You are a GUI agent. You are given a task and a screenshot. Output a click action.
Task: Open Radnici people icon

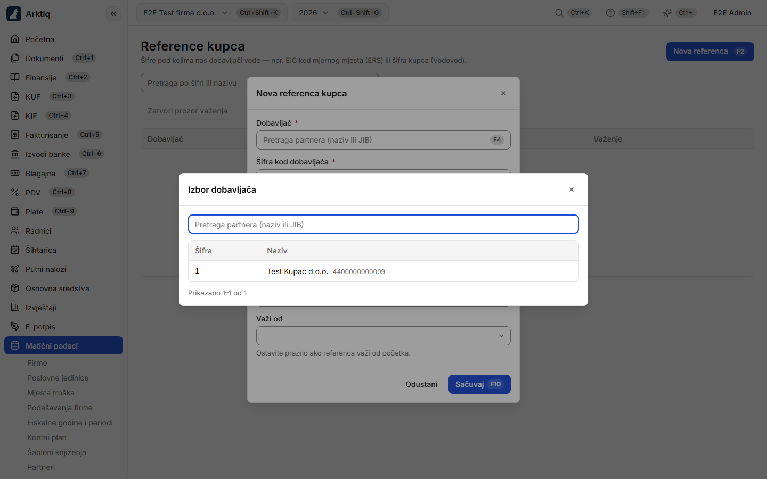[15, 231]
